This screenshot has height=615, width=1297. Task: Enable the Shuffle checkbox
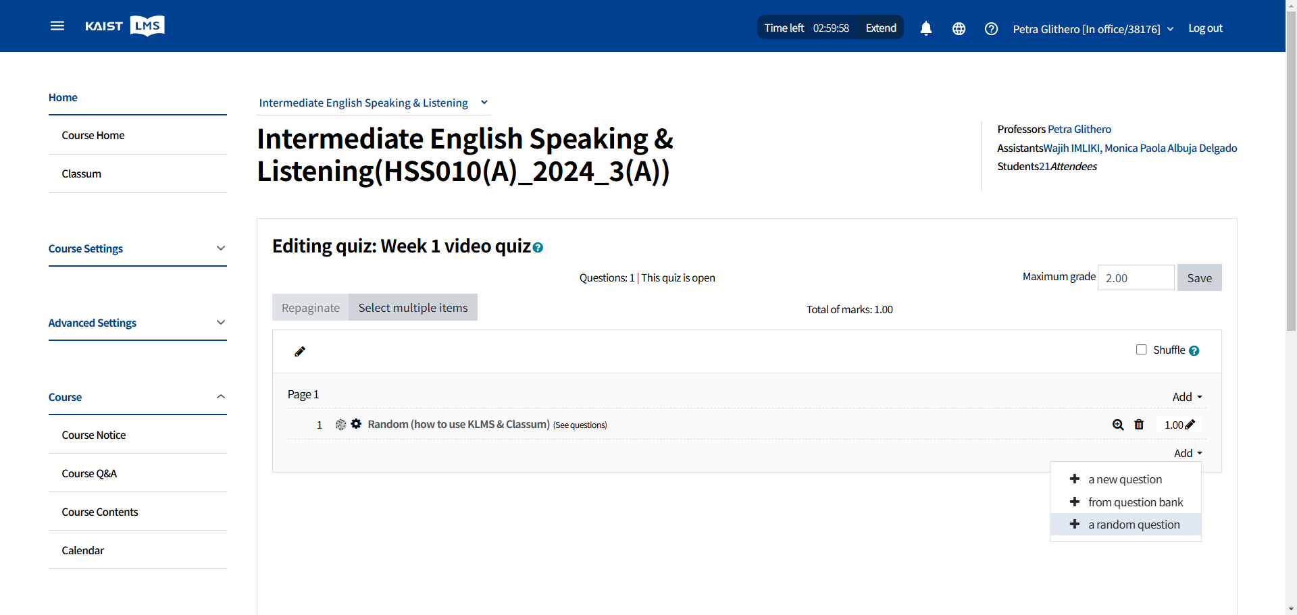(x=1142, y=350)
